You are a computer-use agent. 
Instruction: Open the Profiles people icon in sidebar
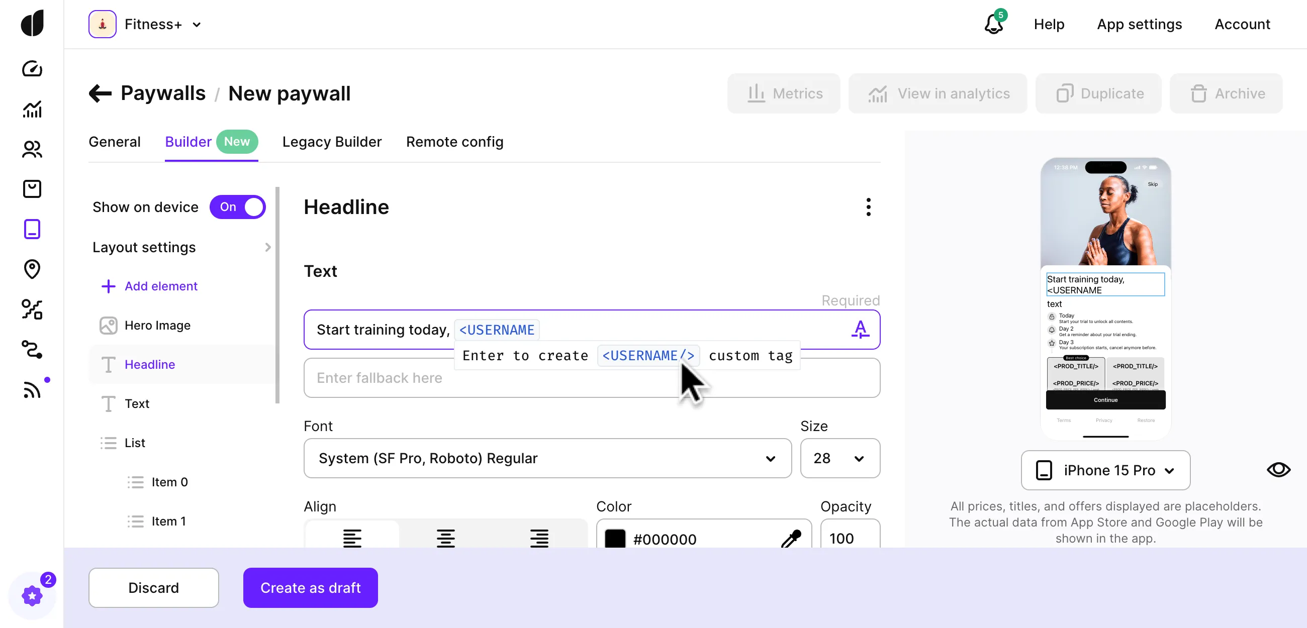point(32,149)
